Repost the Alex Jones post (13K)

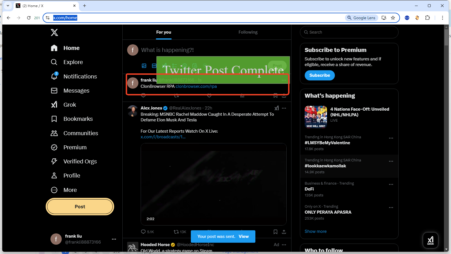coord(180,232)
